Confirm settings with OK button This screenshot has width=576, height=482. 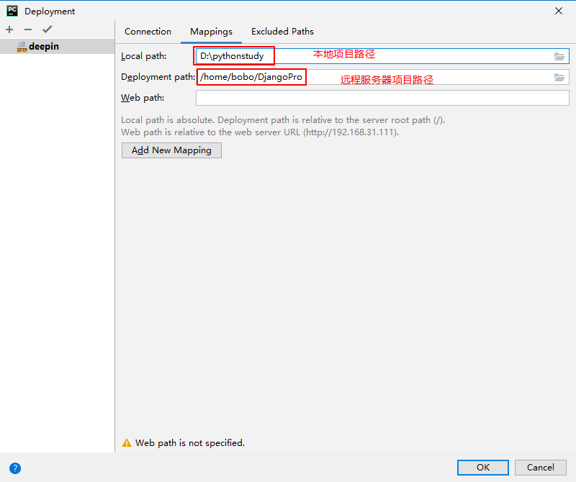coord(483,468)
